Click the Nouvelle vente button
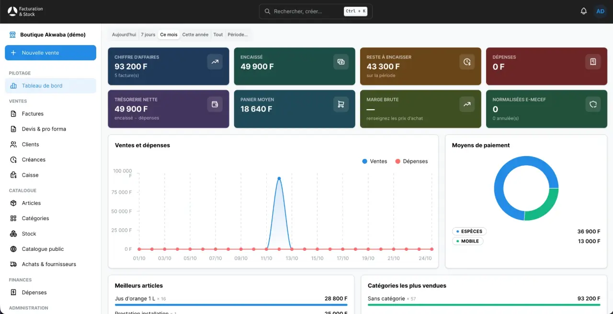 tap(50, 53)
